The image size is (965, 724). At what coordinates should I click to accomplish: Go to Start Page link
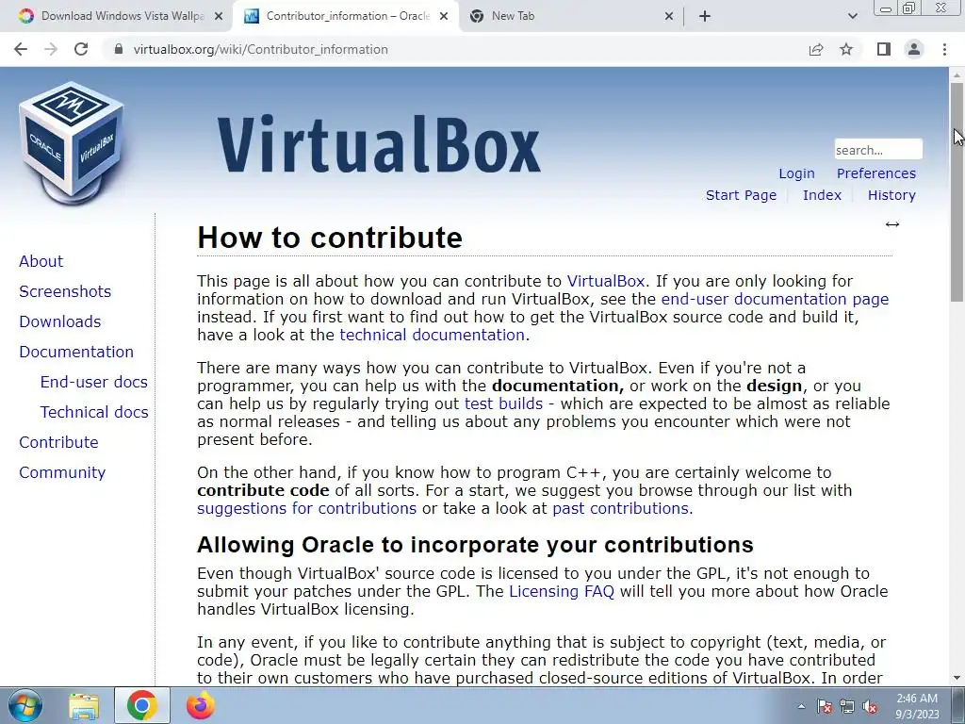[741, 195]
